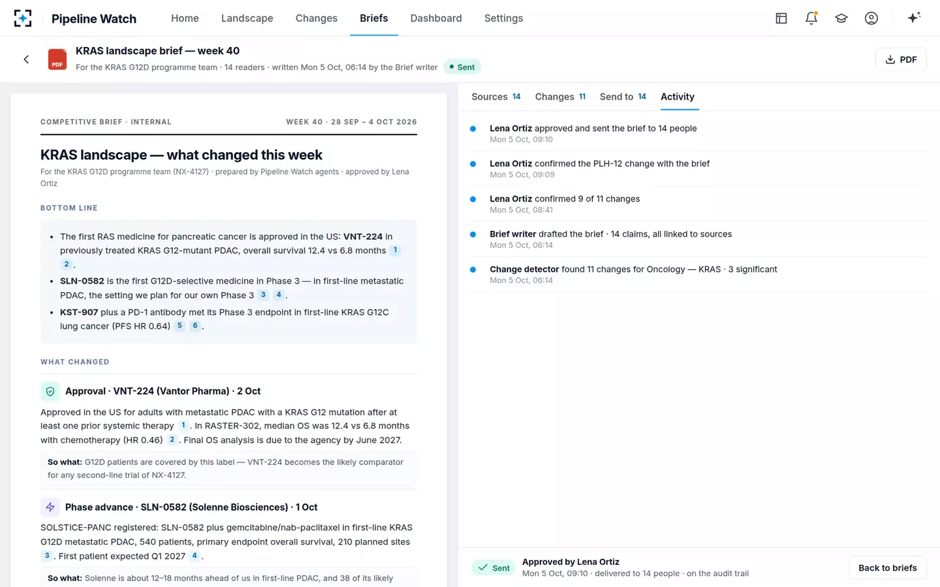Image resolution: width=940 pixels, height=587 pixels.
Task: Switch to the Send to 14 tab
Action: 623,97
